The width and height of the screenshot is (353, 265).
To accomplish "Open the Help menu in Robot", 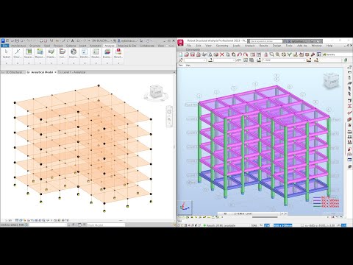I will pyautogui.click(x=329, y=46).
